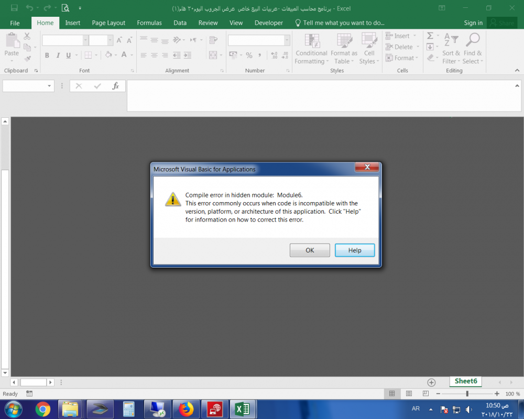Click the Format Painter brush icon
Image resolution: width=524 pixels, height=419 pixels.
pos(27,59)
